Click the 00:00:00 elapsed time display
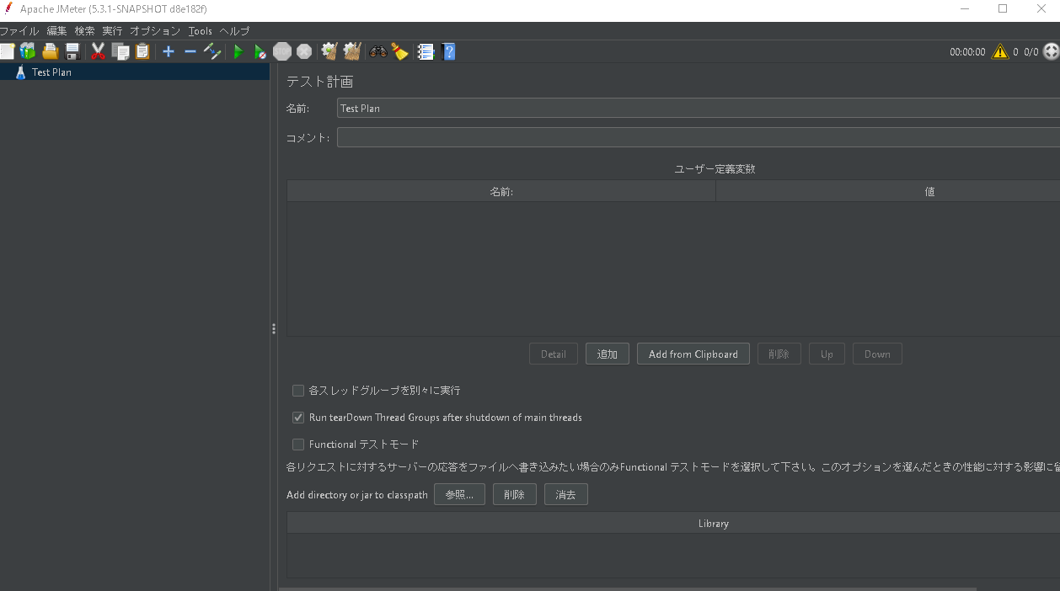This screenshot has height=591, width=1060. click(967, 51)
